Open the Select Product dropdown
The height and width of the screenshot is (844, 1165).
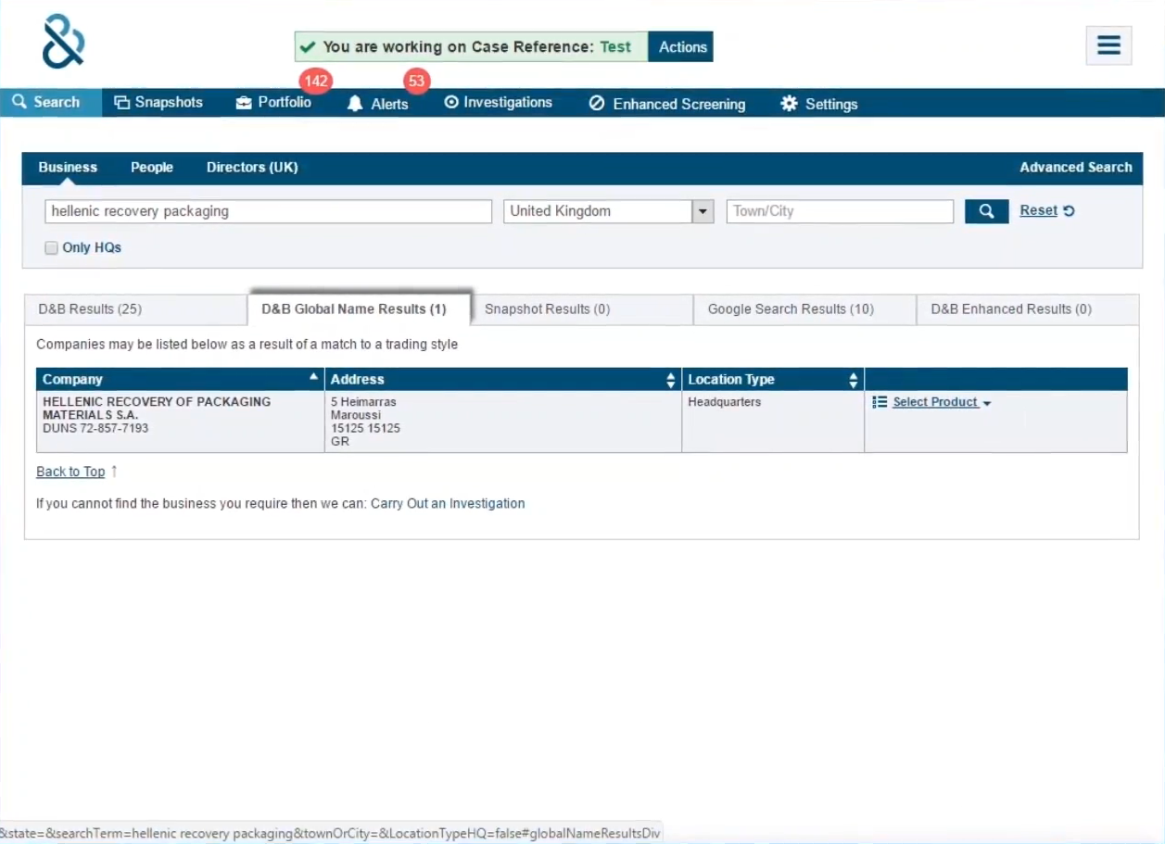tap(934, 402)
